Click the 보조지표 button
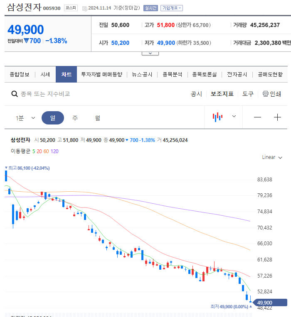291x317 pixels. tap(222, 94)
